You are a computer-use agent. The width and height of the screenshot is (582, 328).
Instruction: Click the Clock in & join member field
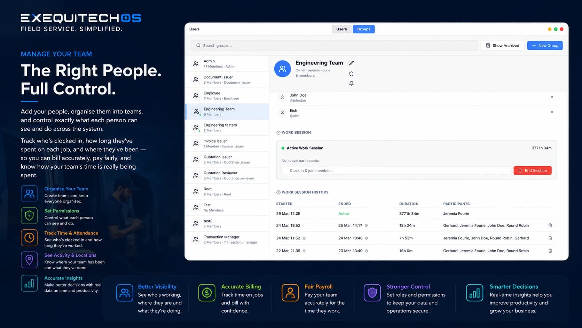coord(396,170)
